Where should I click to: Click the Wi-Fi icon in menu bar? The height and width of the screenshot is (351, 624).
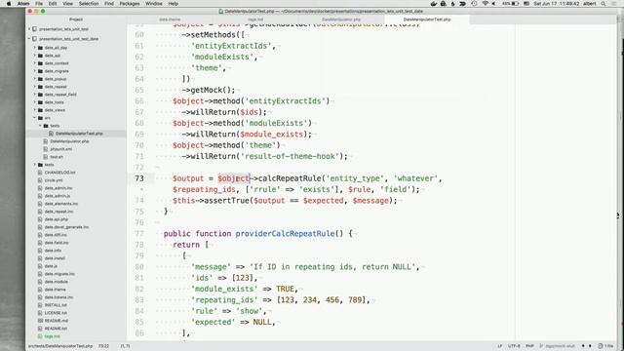click(485, 4)
